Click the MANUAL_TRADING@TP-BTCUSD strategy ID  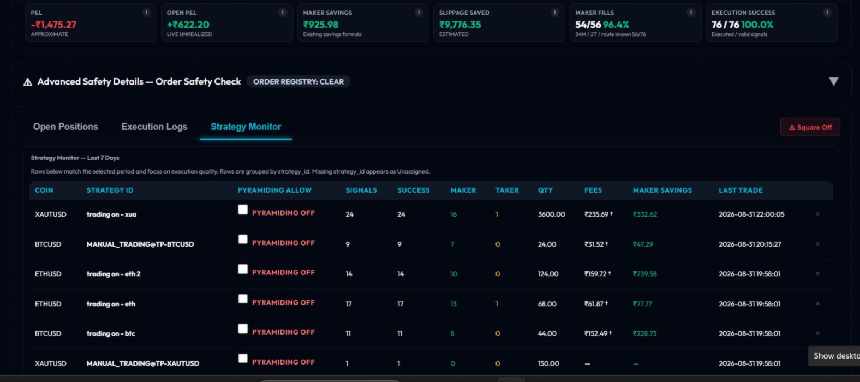click(x=140, y=244)
